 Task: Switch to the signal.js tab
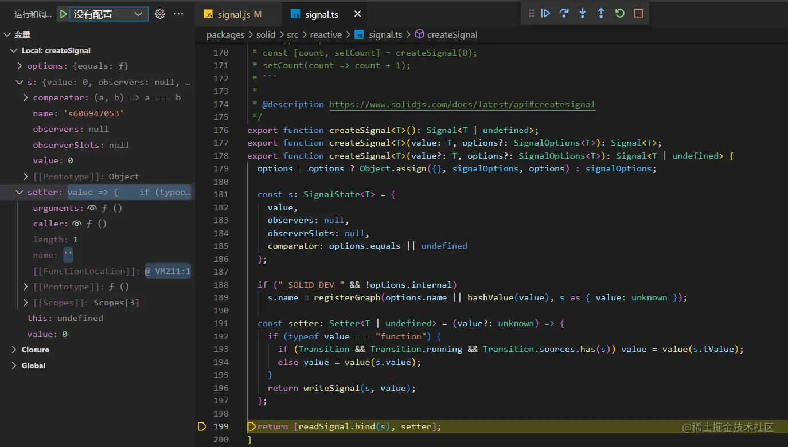[233, 14]
